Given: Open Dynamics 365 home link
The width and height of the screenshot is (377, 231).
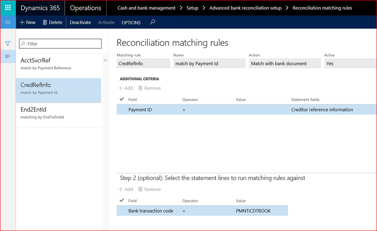Looking at the screenshot, I should (x=40, y=8).
